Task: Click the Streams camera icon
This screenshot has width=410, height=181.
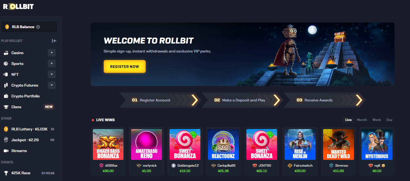Action: click(x=6, y=151)
